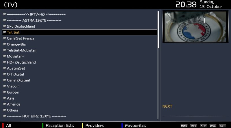Select the CanalSat France bouquet
Screen dimensions: 231x128
(80, 38)
